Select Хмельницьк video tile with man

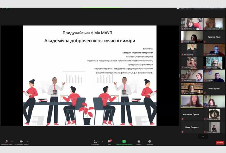coord(214,50)
